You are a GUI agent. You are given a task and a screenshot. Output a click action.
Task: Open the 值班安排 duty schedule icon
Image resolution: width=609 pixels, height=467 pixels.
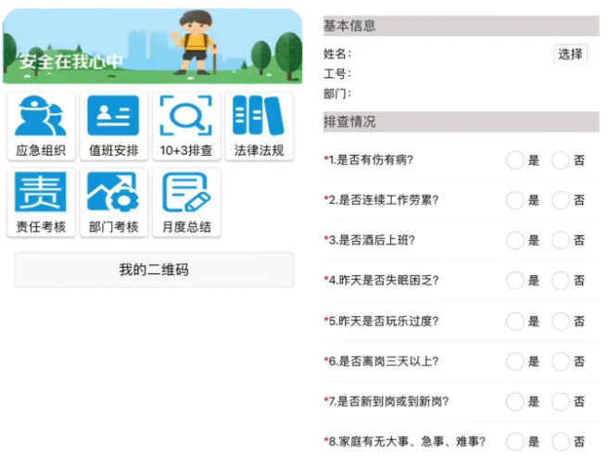click(113, 126)
